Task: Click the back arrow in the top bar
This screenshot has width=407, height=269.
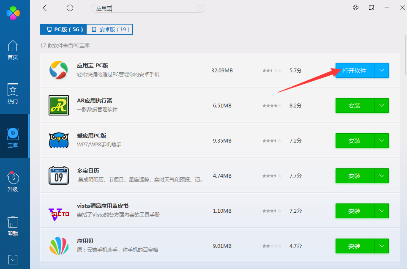Action: [x=45, y=8]
